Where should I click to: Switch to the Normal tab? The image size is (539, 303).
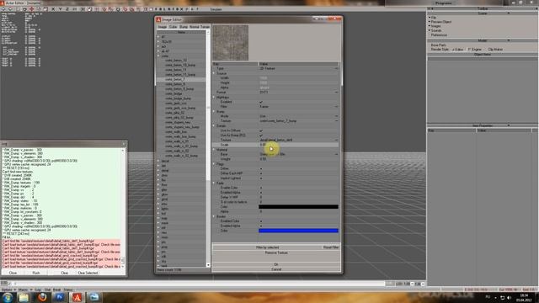point(195,27)
